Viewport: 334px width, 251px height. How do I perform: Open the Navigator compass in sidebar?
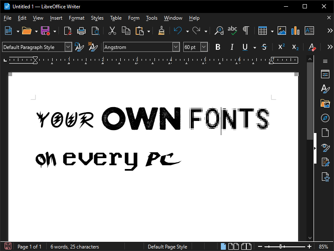(325, 118)
